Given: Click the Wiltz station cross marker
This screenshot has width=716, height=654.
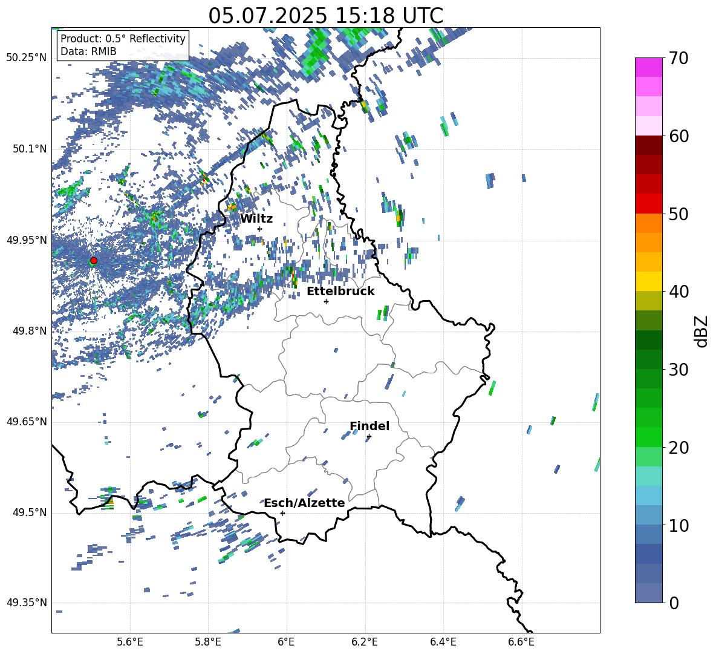Looking at the screenshot, I should 260,229.
